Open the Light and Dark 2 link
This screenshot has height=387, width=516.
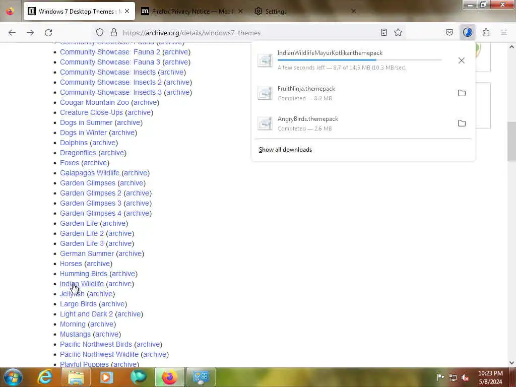(86, 314)
